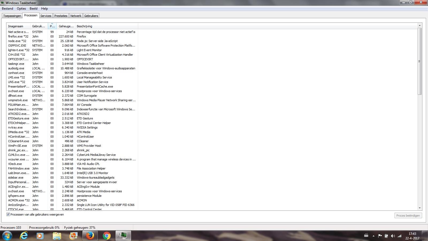Select the Task Manager taskbar button
The image size is (428, 241).
pyautogui.click(x=123, y=236)
